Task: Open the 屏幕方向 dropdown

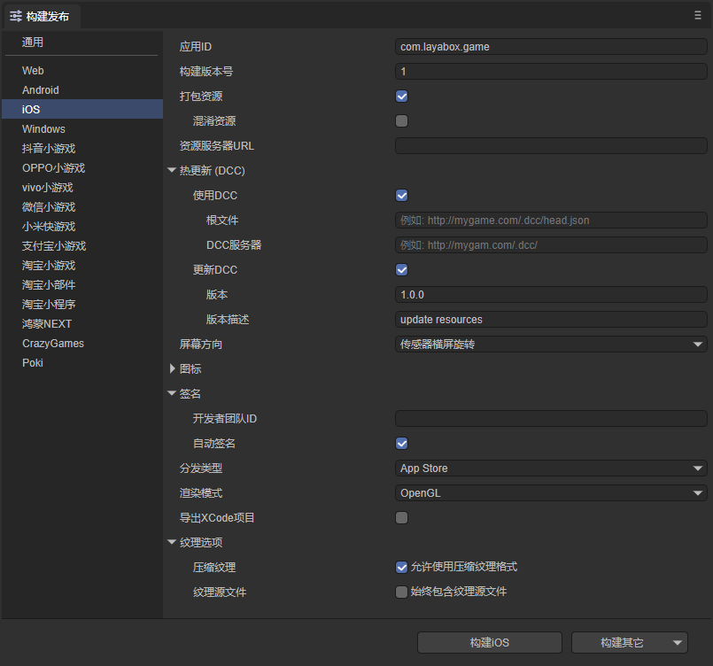Action: click(x=550, y=345)
